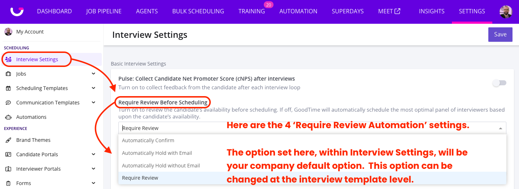Select Automatically Hold with Email option

157,153
